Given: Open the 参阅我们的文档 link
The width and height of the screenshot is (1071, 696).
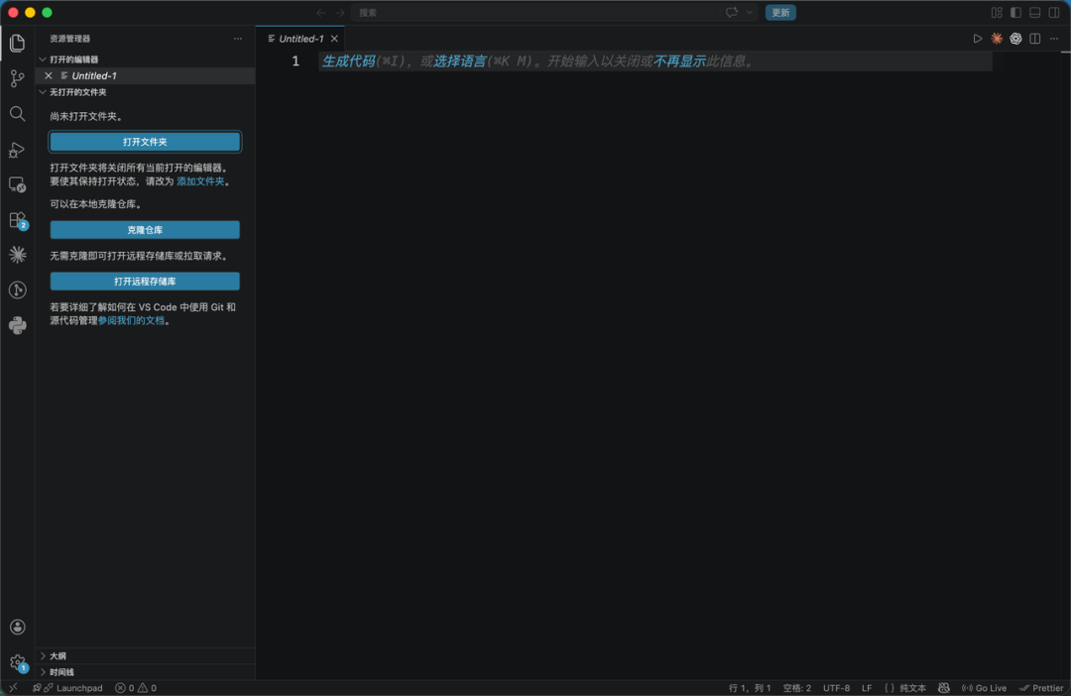Looking at the screenshot, I should click(131, 320).
